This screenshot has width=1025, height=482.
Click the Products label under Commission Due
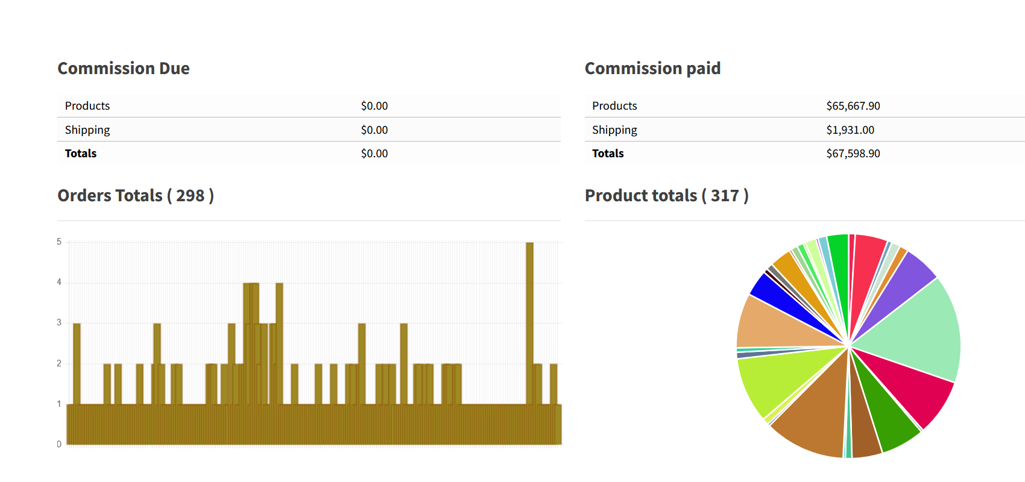[x=87, y=106]
